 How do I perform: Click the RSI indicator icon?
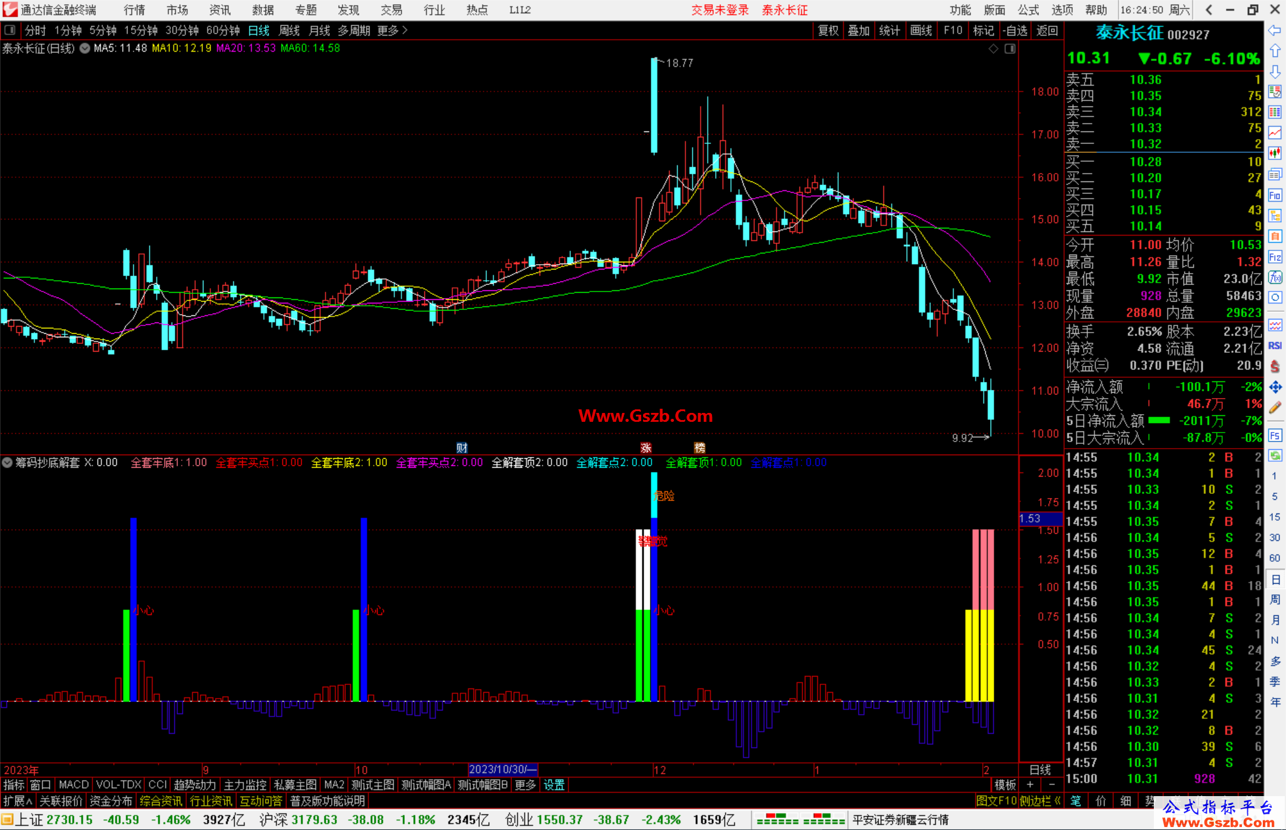coord(1275,346)
